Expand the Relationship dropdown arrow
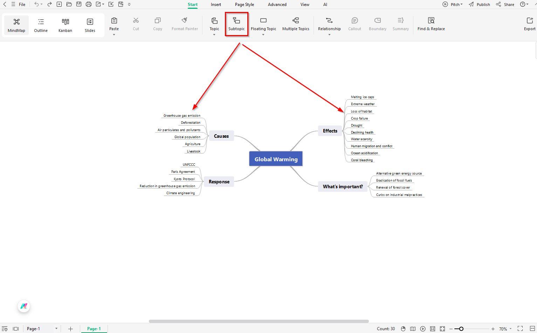This screenshot has height=333, width=537. click(329, 35)
